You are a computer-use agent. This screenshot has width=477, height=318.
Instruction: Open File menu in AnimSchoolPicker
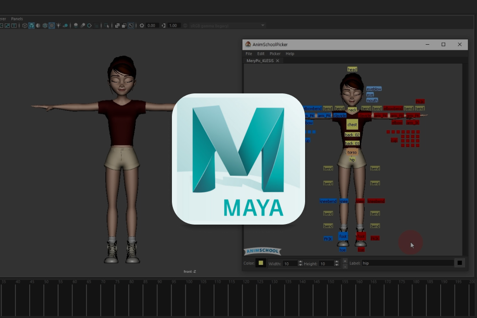(248, 54)
